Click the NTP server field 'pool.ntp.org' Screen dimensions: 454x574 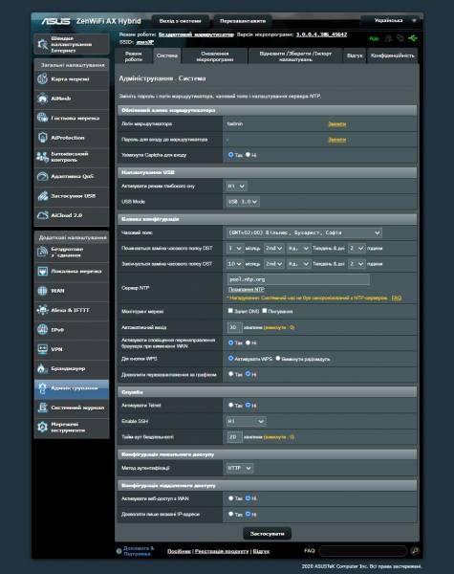pyautogui.click(x=298, y=279)
